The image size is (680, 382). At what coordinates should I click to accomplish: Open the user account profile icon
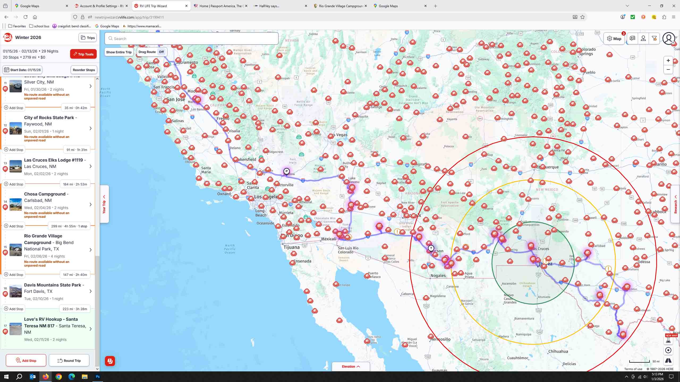pyautogui.click(x=669, y=38)
